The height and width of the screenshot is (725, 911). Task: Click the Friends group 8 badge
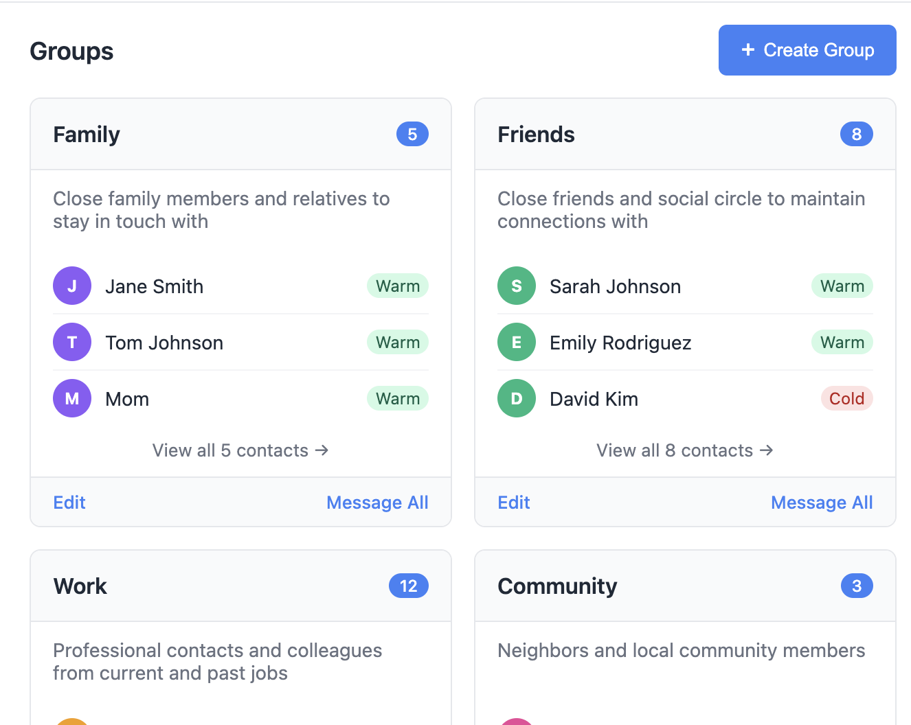tap(857, 134)
